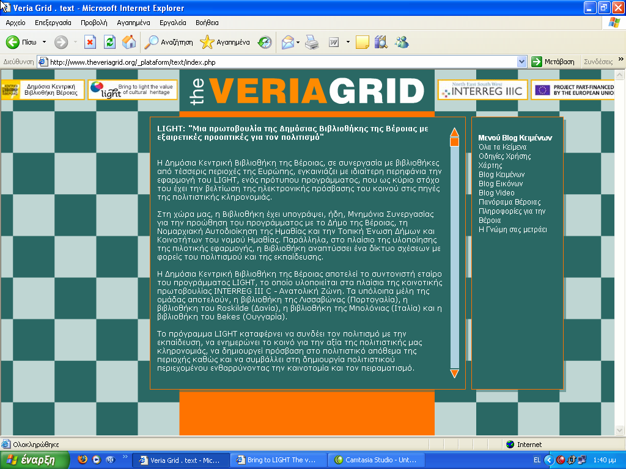626x469 pixels.
Task: Open the Χάρτης link
Action: tap(490, 165)
